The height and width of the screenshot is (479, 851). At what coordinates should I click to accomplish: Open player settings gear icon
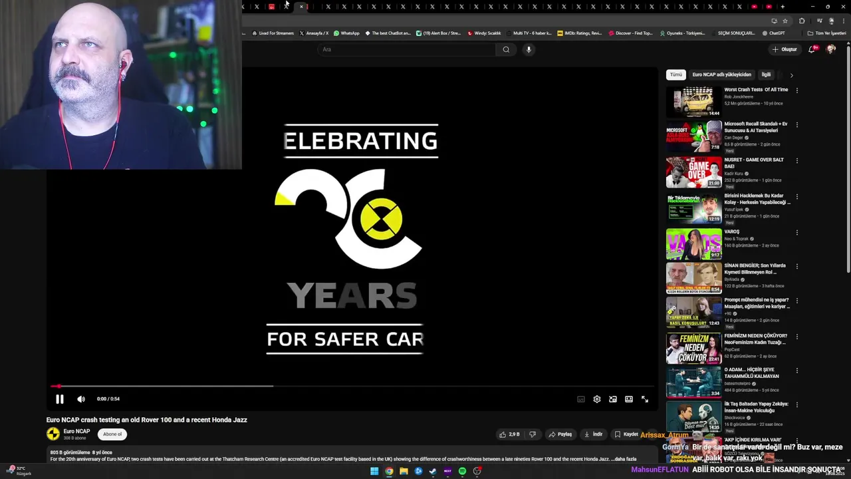pos(597,399)
